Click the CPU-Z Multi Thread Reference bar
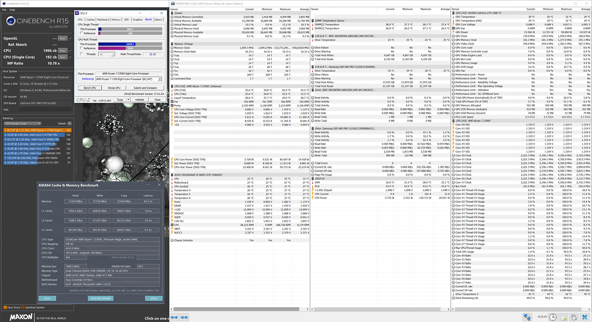This screenshot has width=592, height=322. click(130, 48)
